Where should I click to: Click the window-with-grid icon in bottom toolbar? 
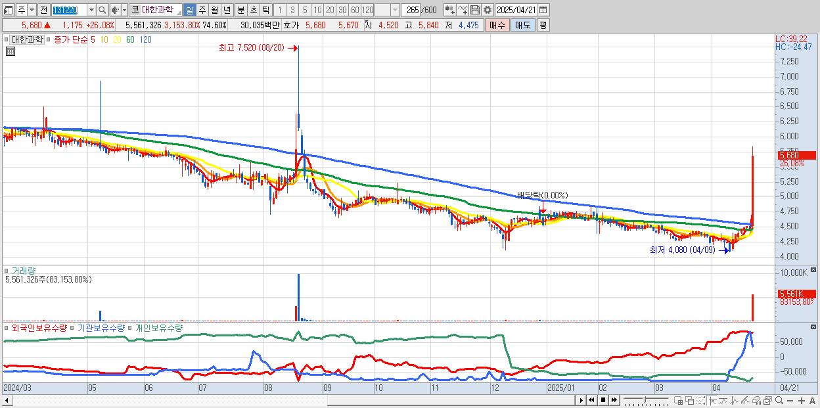[x=679, y=400]
